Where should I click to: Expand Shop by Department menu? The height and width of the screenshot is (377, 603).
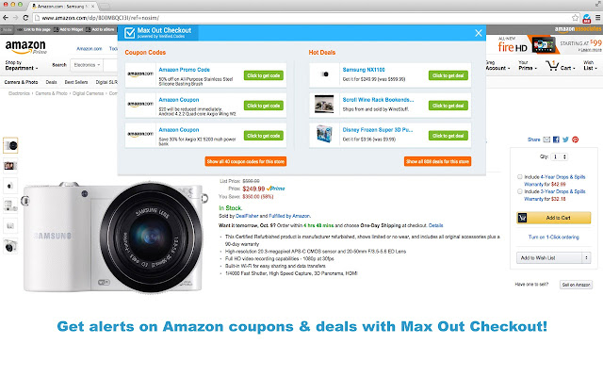click(x=22, y=65)
